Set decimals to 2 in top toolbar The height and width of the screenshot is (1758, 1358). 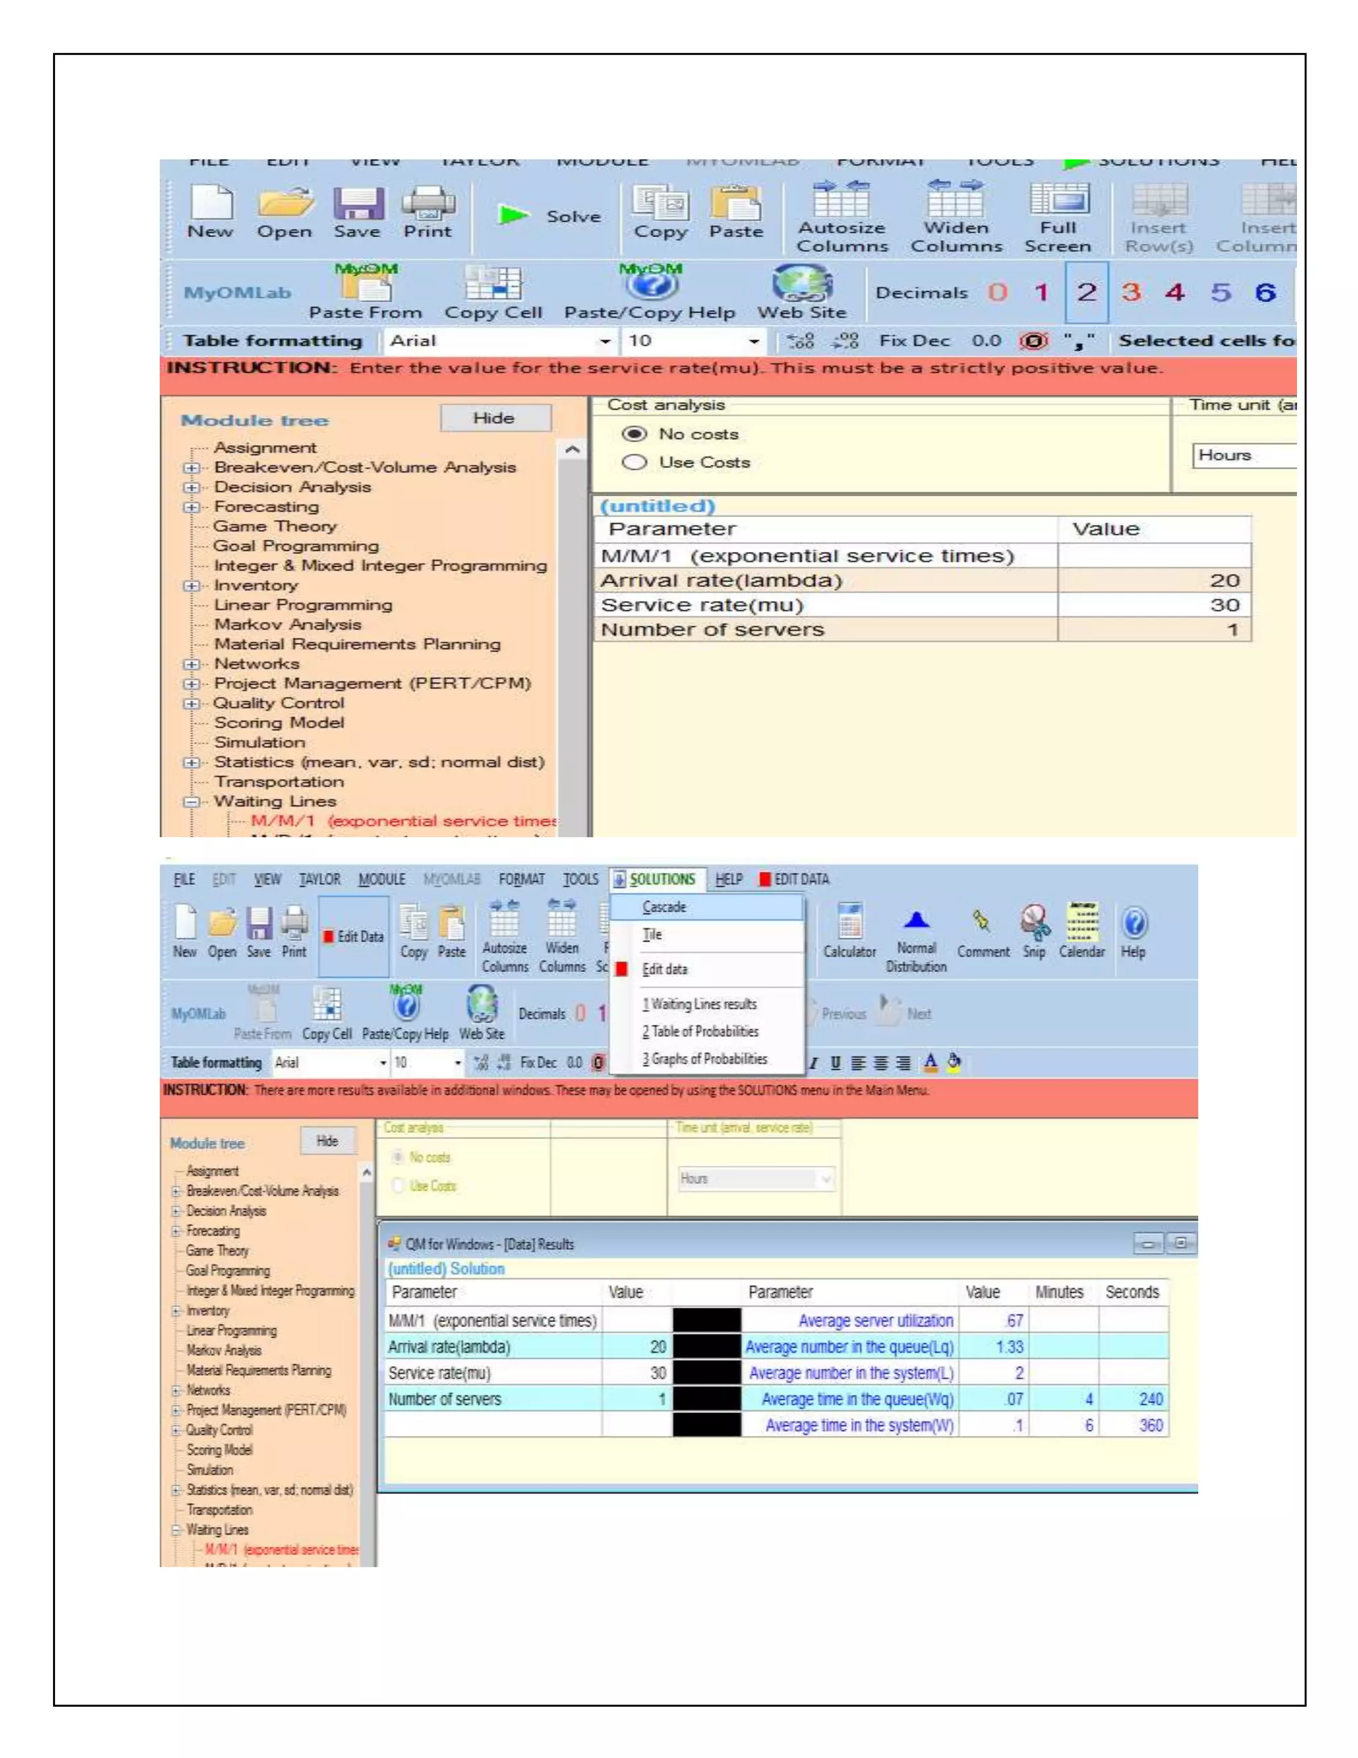click(1086, 292)
